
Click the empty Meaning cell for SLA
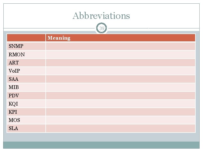(120, 128)
